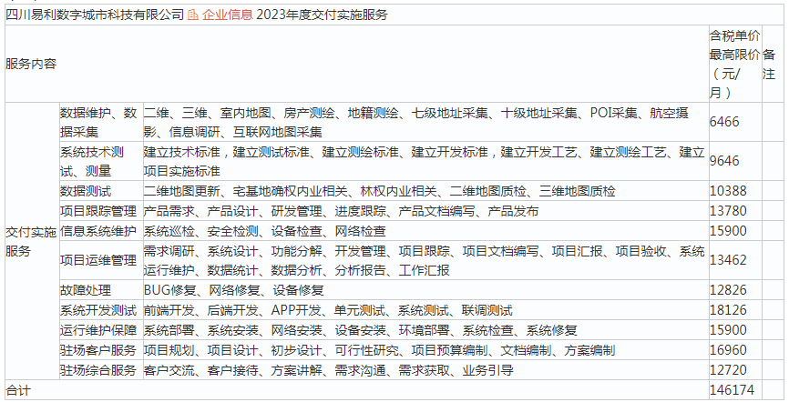Viewport: 789px width, 402px height.
Task: Click the 合计 total row label
Action: 18,390
